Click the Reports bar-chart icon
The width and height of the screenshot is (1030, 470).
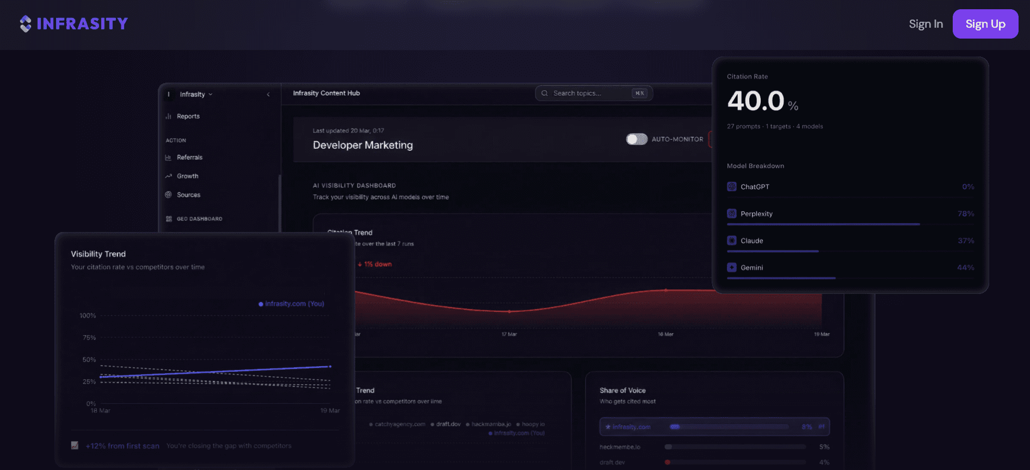tap(168, 116)
